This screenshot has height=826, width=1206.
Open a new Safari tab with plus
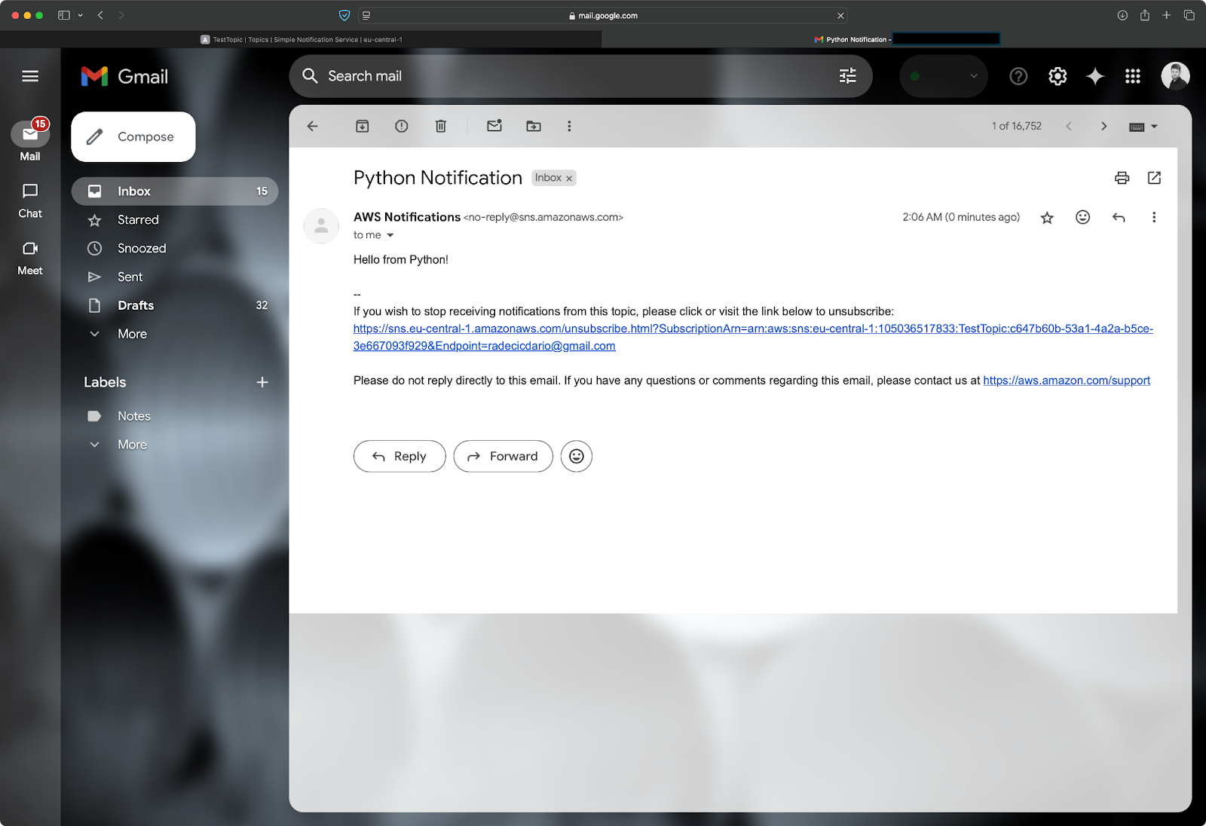(1167, 15)
